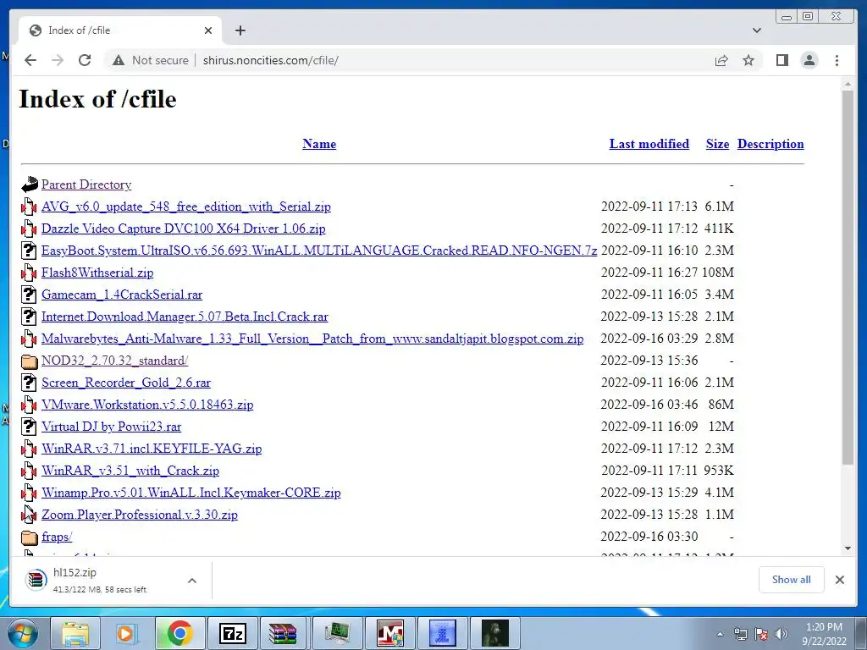This screenshot has width=867, height=650.
Task: Click the Winamp Pro v5.01 Keymaker zip link
Action: click(191, 493)
